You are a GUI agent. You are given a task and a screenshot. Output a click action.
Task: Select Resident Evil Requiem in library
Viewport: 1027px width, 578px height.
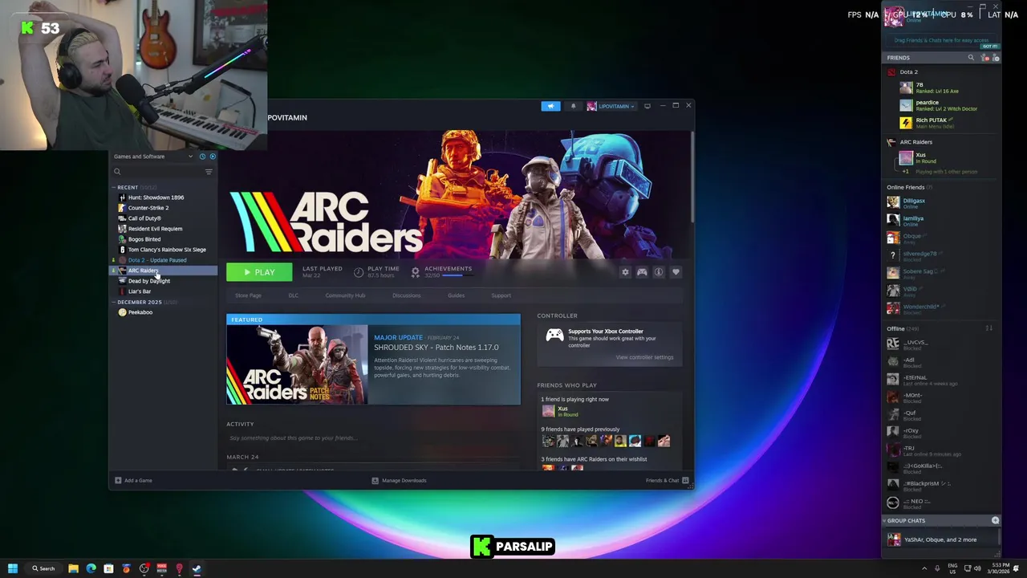(x=155, y=229)
